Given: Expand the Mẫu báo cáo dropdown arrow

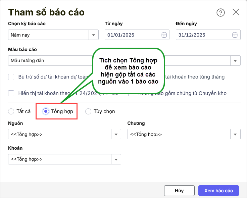Looking at the screenshot, I should [x=235, y=61].
